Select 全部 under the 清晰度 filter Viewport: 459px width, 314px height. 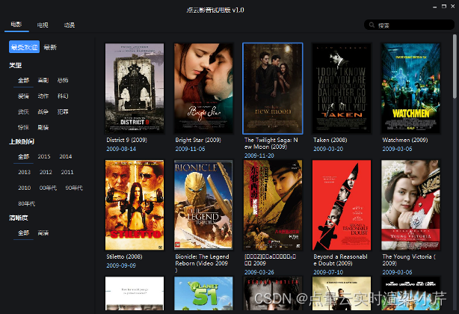tap(23, 233)
